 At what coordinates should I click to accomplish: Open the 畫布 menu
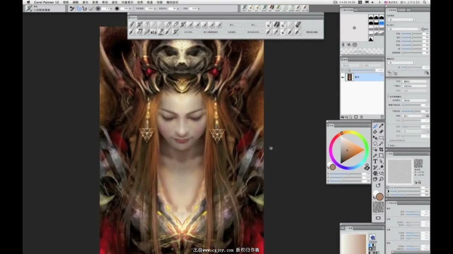pyautogui.click(x=85, y=2)
